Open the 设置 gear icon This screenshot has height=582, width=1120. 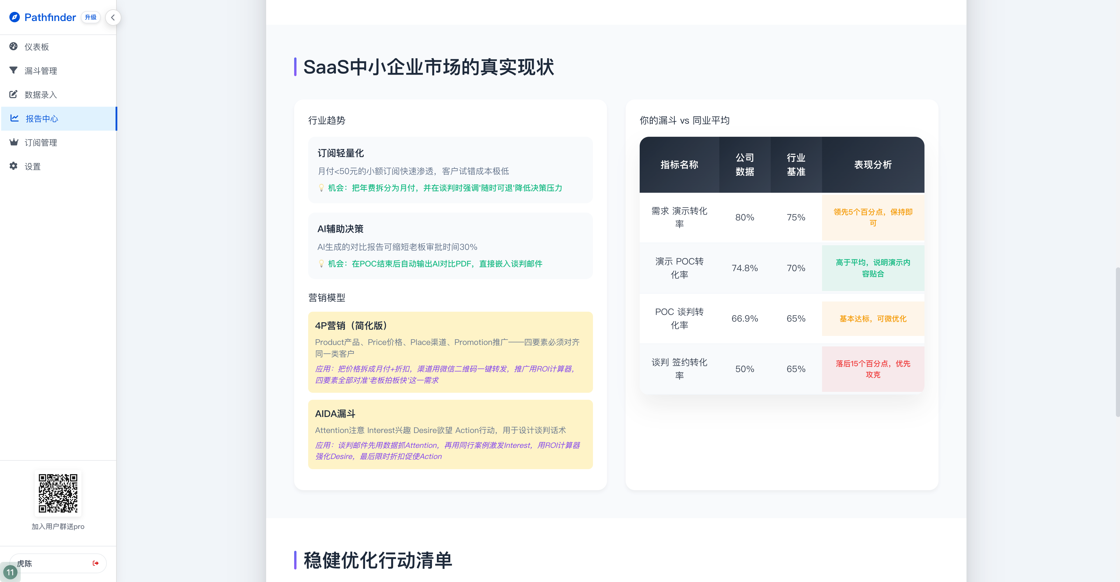13,166
